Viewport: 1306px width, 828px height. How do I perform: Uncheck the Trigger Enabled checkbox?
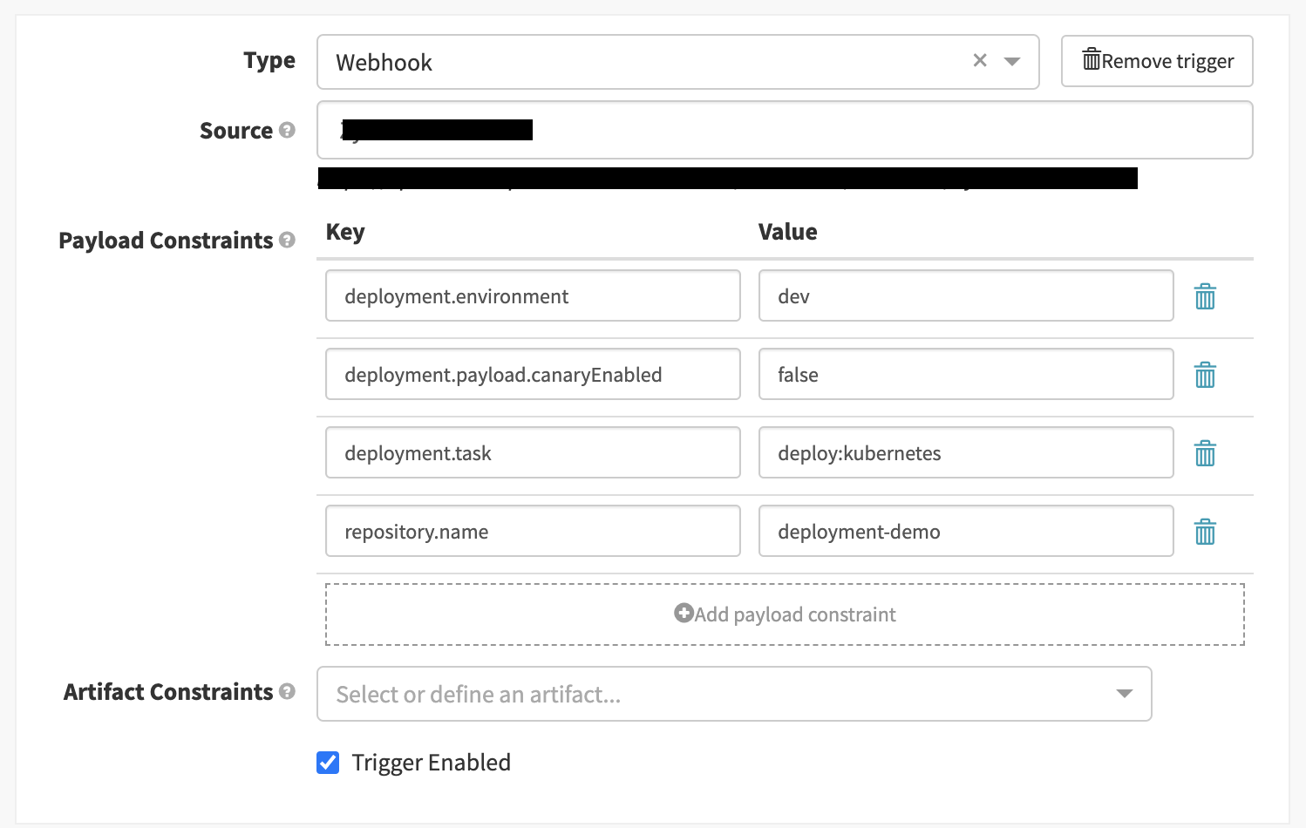tap(328, 763)
